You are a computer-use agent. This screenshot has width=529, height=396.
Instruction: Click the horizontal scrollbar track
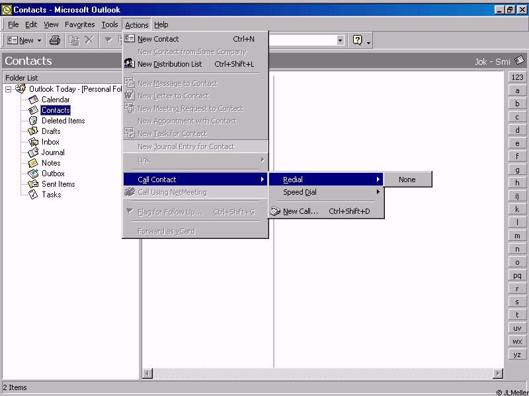[322, 373]
